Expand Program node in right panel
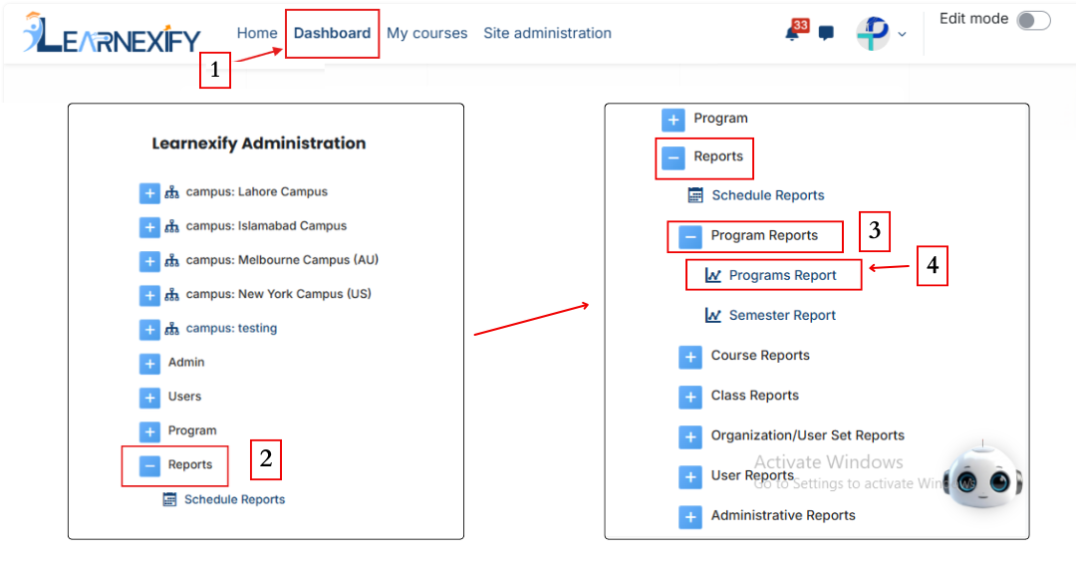The image size is (1076, 564). point(673,120)
